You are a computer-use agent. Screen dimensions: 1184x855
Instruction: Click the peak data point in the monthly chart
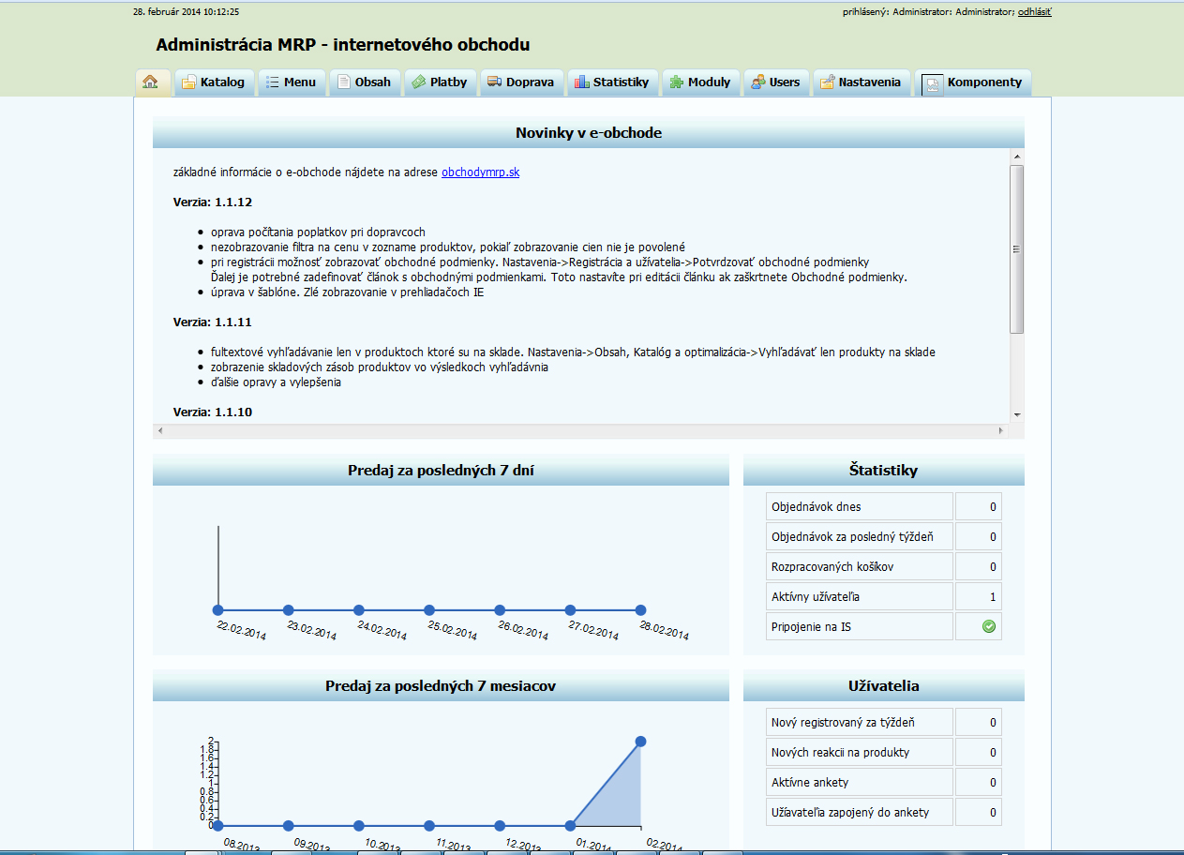click(640, 741)
